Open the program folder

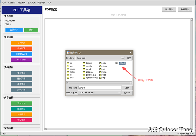[88, 72]
